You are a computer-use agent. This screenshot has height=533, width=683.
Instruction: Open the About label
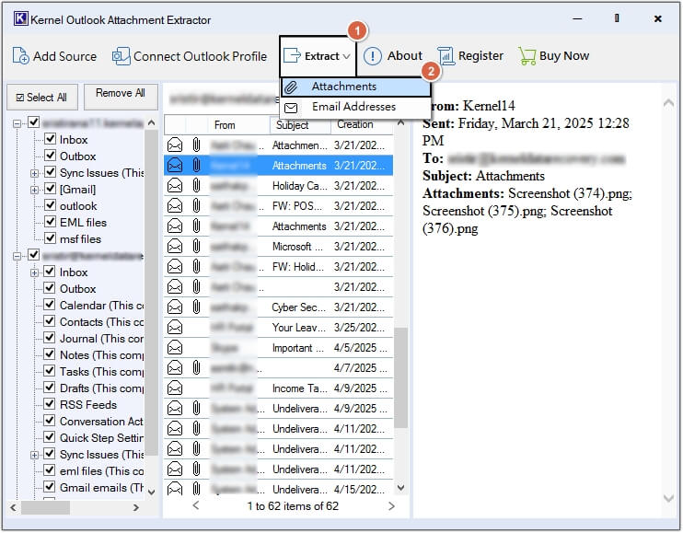[x=405, y=56]
